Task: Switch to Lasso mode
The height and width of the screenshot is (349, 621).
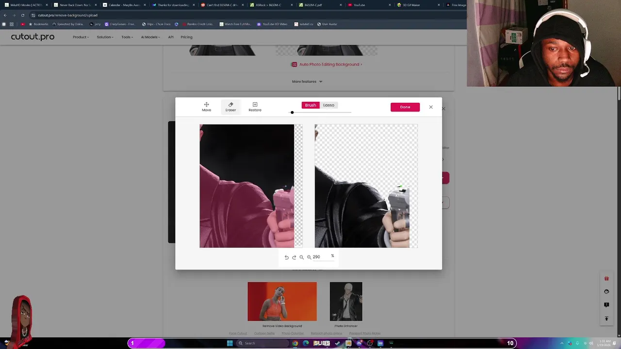Action: pyautogui.click(x=329, y=105)
